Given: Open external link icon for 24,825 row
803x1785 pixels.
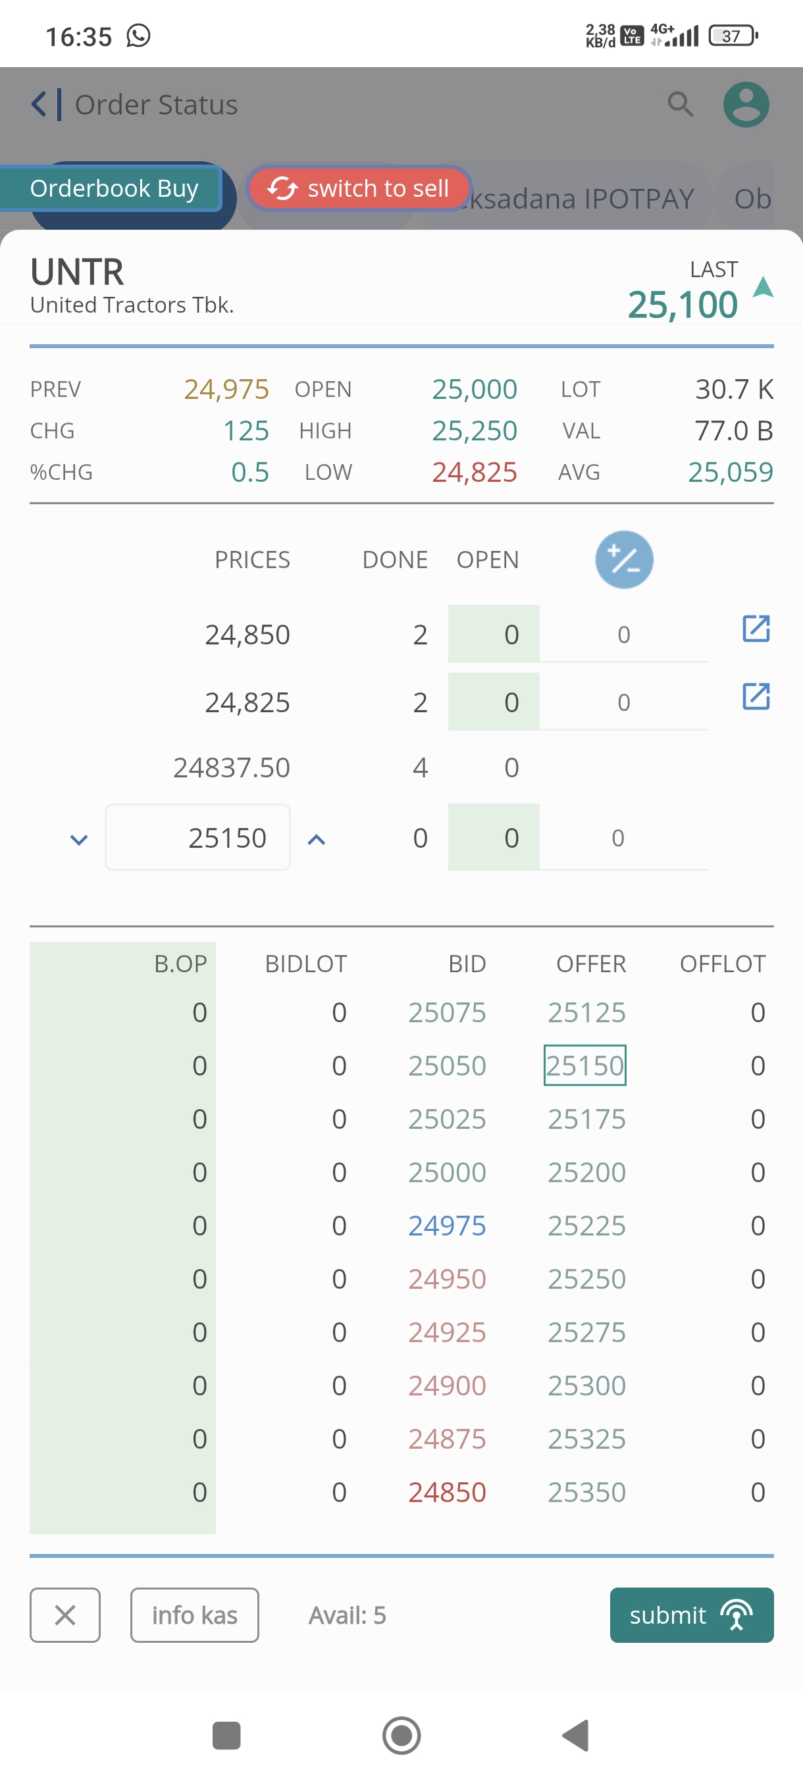Looking at the screenshot, I should pyautogui.click(x=755, y=696).
